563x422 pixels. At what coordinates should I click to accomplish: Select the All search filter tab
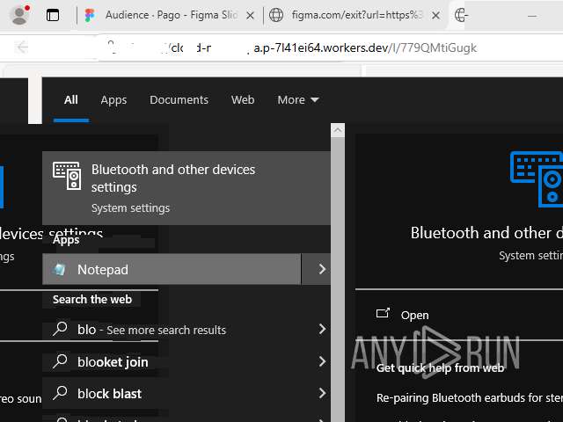pyautogui.click(x=70, y=100)
